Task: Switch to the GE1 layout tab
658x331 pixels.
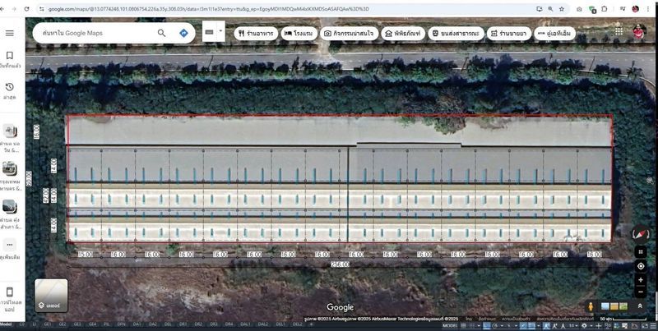Action: pyautogui.click(x=48, y=324)
